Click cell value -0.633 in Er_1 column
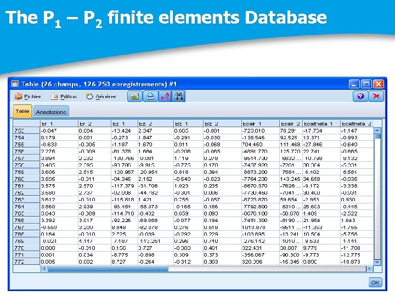The height and width of the screenshot is (296, 395). 49,145
